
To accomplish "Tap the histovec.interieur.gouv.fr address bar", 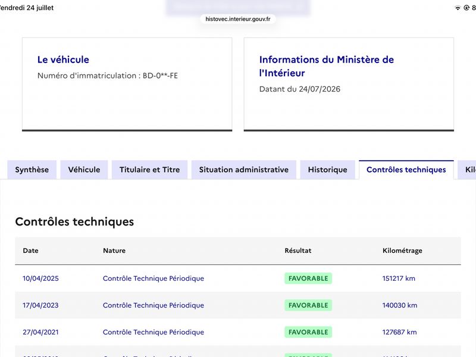I will coord(237,19).
